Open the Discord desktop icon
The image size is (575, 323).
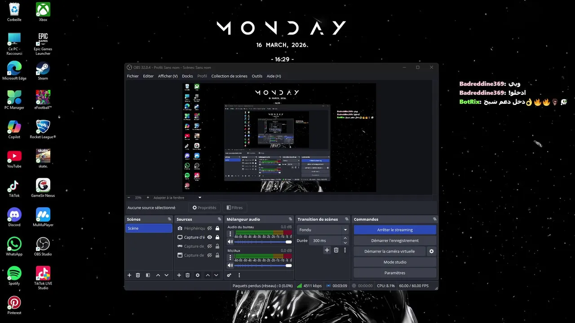tap(14, 218)
